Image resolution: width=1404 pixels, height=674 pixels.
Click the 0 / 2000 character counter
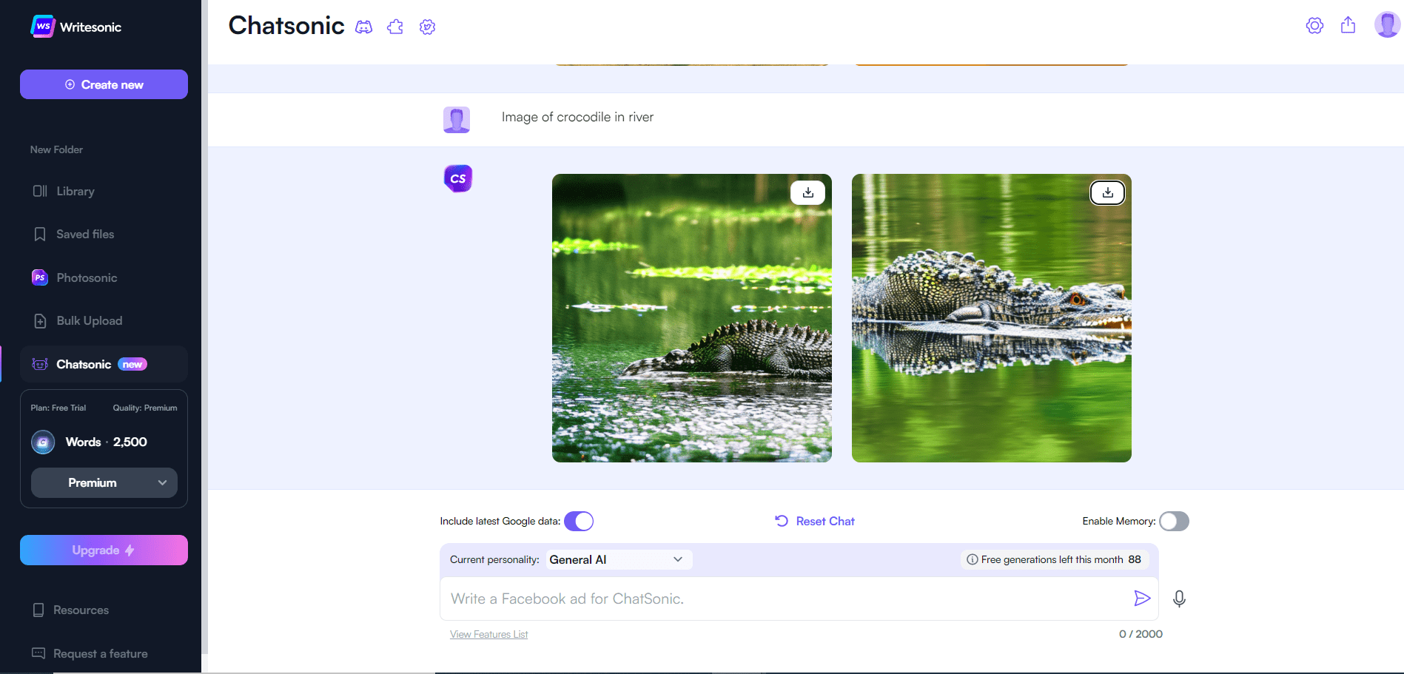click(1141, 634)
